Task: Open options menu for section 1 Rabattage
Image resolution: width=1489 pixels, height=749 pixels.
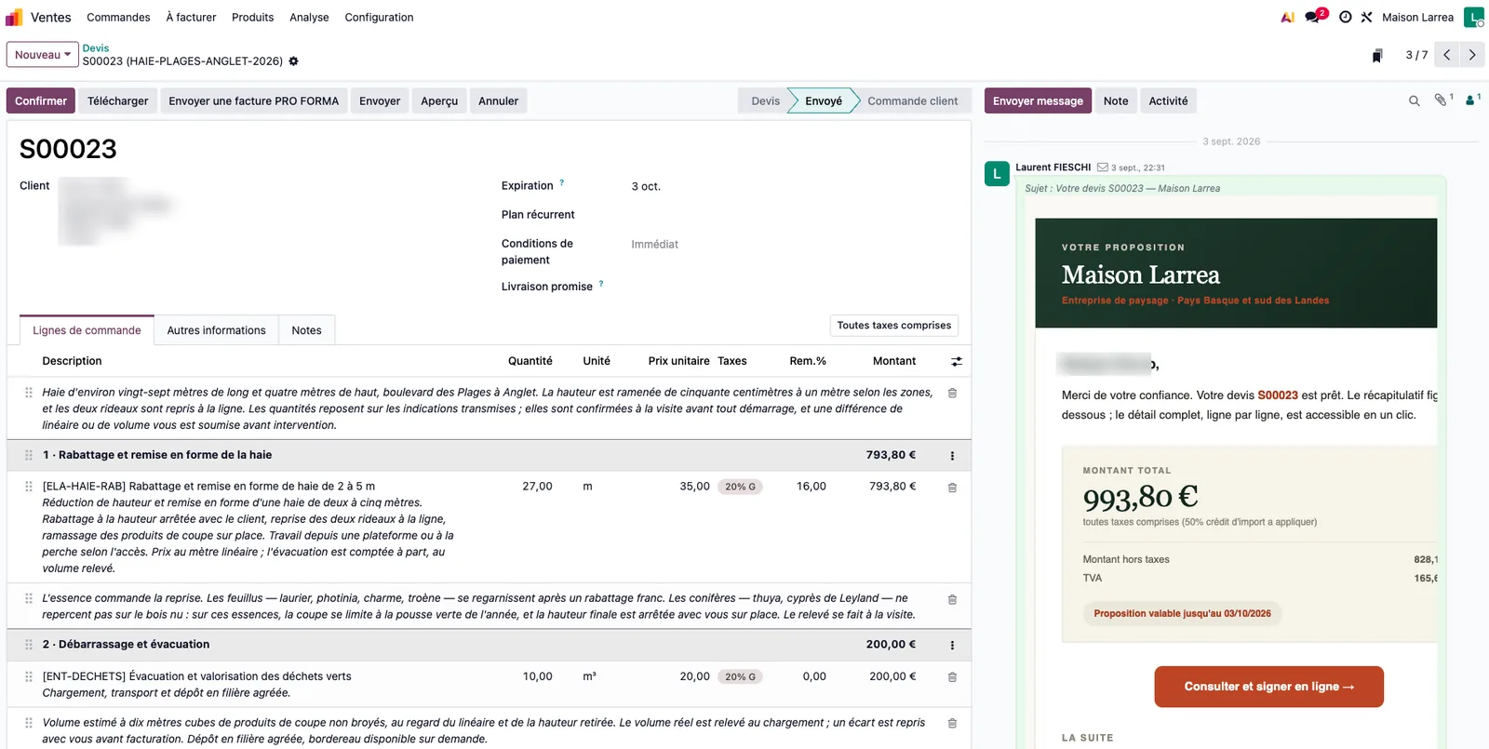Action: [952, 456]
